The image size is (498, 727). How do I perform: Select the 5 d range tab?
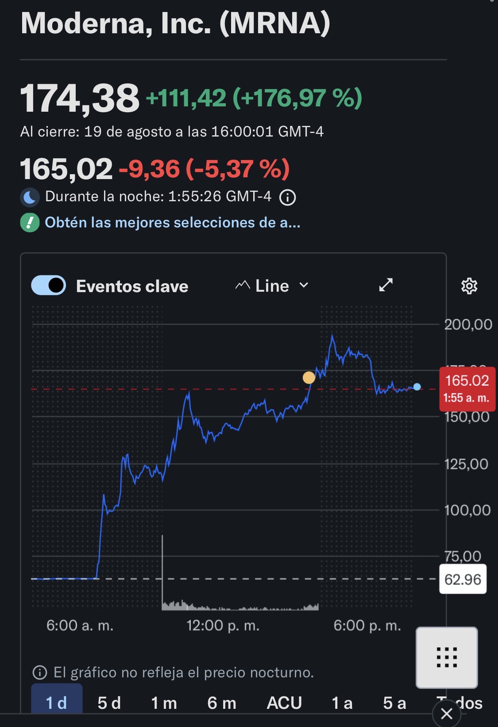(109, 703)
